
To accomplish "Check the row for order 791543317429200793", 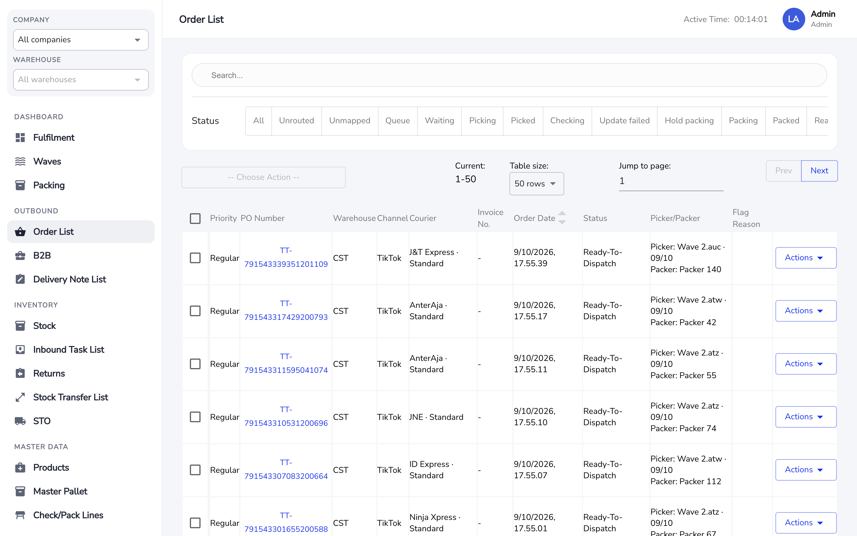I will pyautogui.click(x=195, y=311).
